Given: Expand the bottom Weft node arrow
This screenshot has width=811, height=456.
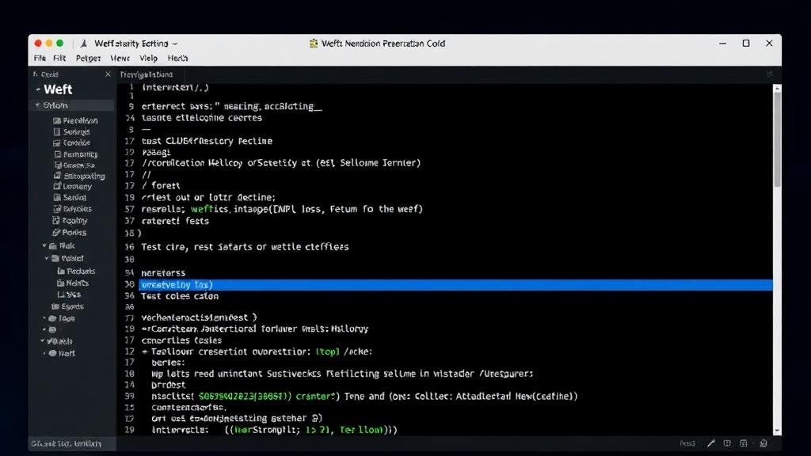Looking at the screenshot, I should tap(44, 354).
